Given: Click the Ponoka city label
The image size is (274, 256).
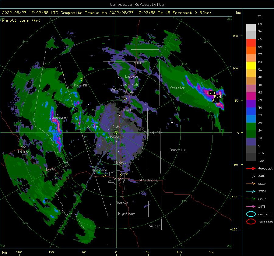Looking at the screenshot, I should pos(139,63).
